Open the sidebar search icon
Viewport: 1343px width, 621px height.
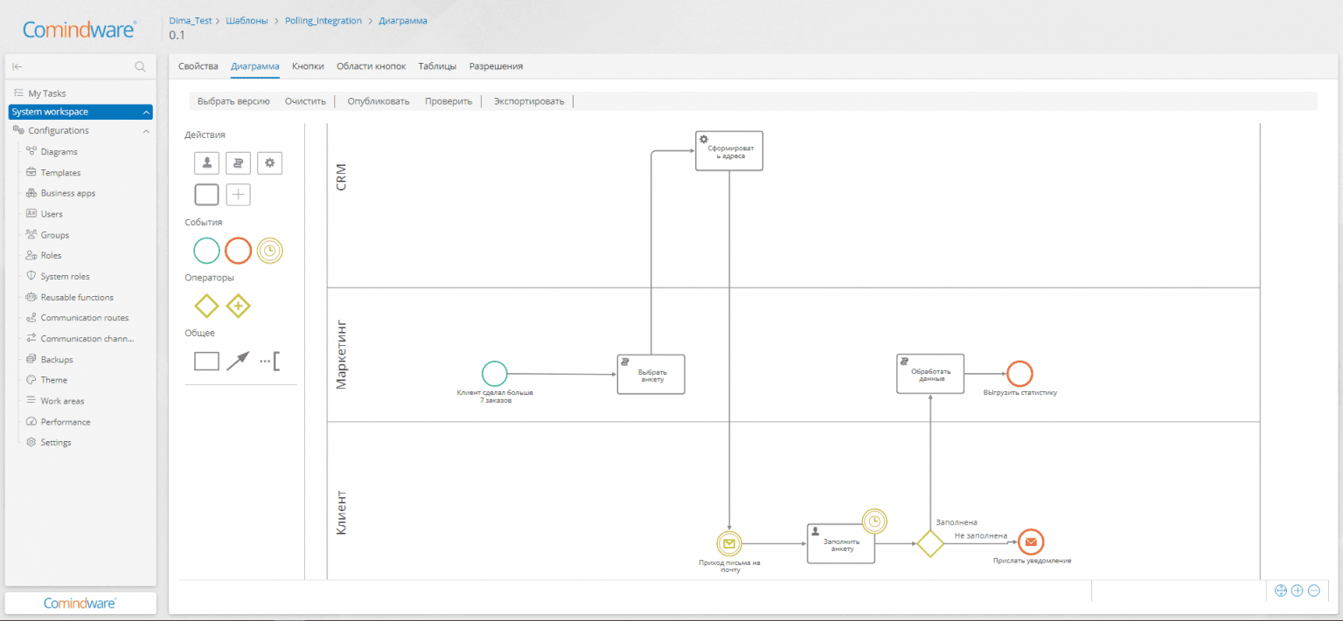point(140,66)
